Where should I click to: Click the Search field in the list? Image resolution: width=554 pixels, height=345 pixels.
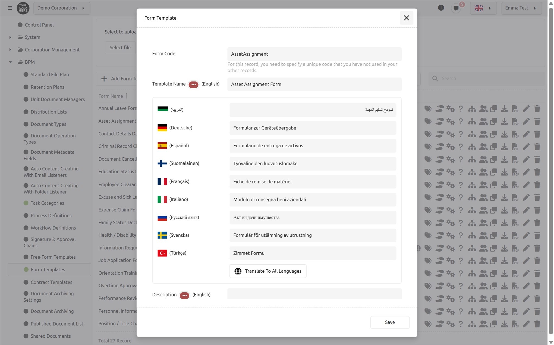click(487, 79)
